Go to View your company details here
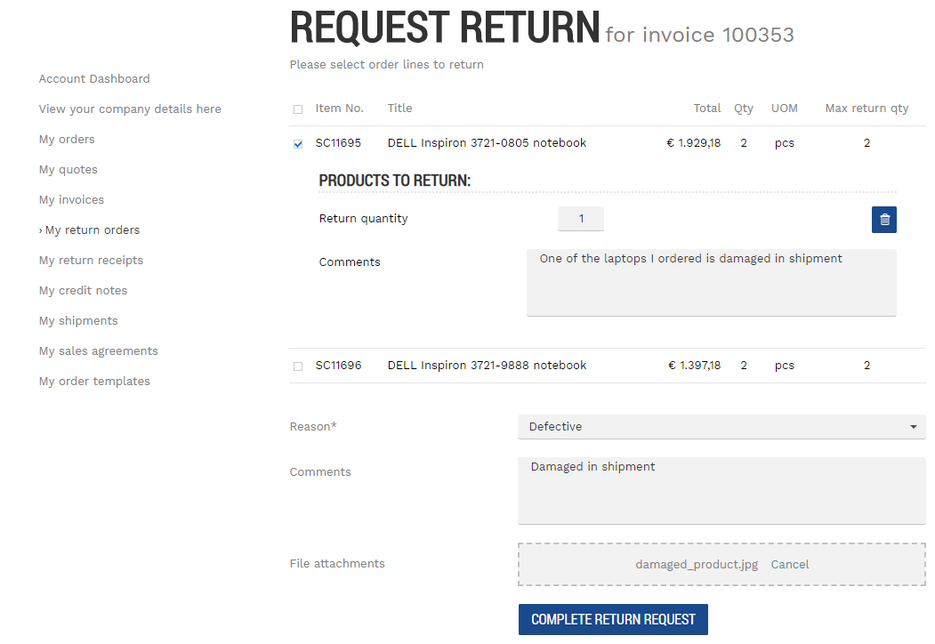This screenshot has width=935, height=644. pyautogui.click(x=130, y=109)
